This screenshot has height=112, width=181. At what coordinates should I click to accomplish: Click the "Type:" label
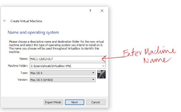point(24,73)
